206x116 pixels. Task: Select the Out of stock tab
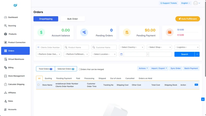coord(116,78)
